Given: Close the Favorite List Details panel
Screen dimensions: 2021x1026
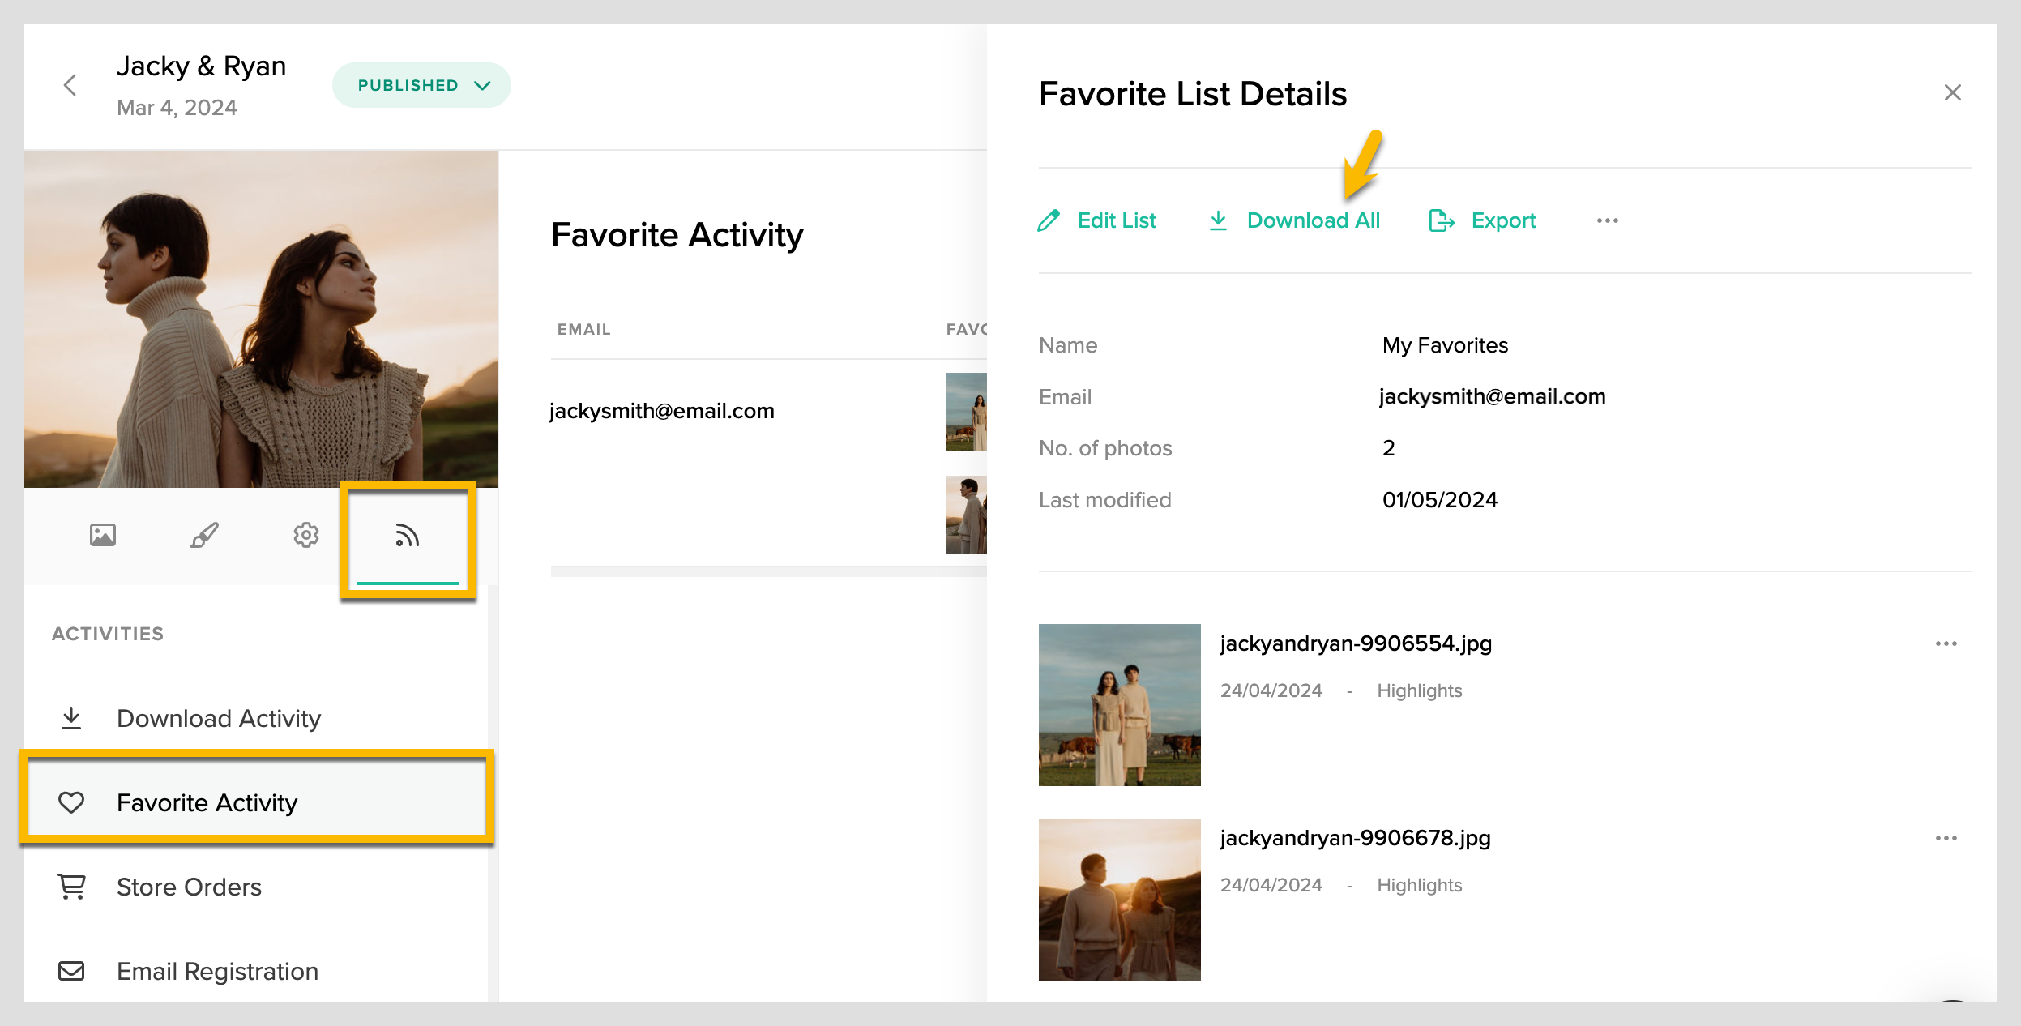Looking at the screenshot, I should 1952,92.
